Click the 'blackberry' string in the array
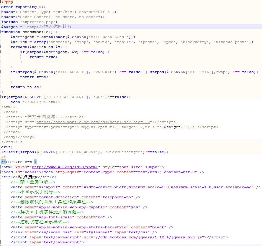Screen dimensions: 262x246 (x=195, y=42)
